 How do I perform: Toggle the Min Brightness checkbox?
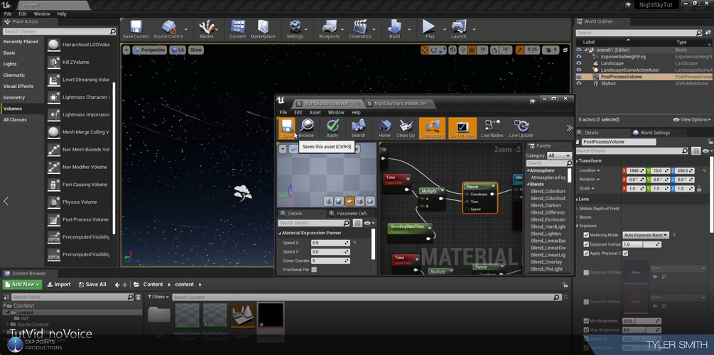[x=587, y=321]
